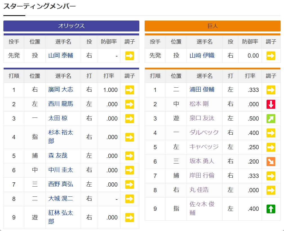
Task: Click the 打率 column header under オリックス
Action: (x=109, y=76)
